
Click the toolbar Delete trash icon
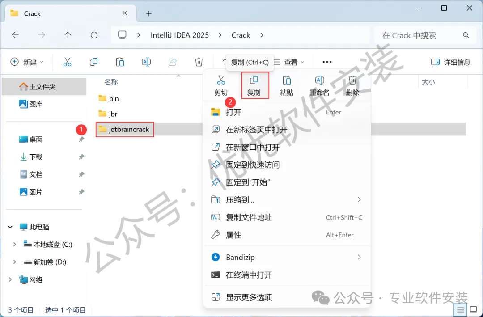click(199, 62)
